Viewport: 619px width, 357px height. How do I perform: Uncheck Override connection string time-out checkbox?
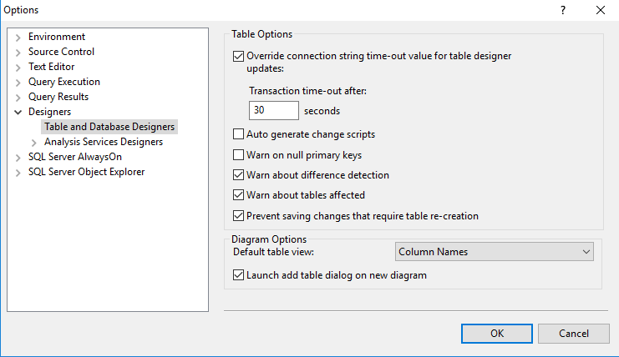pyautogui.click(x=238, y=57)
